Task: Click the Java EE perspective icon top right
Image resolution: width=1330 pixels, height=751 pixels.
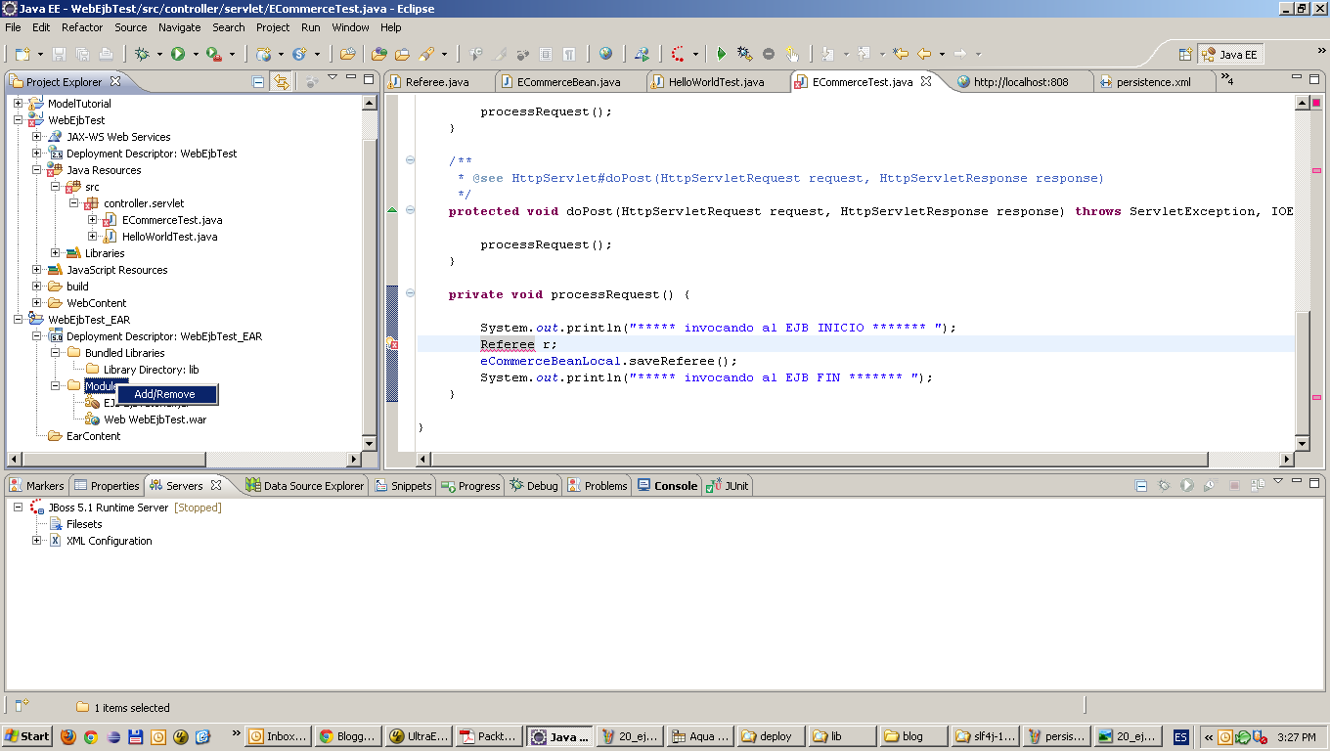Action: [x=1230, y=54]
